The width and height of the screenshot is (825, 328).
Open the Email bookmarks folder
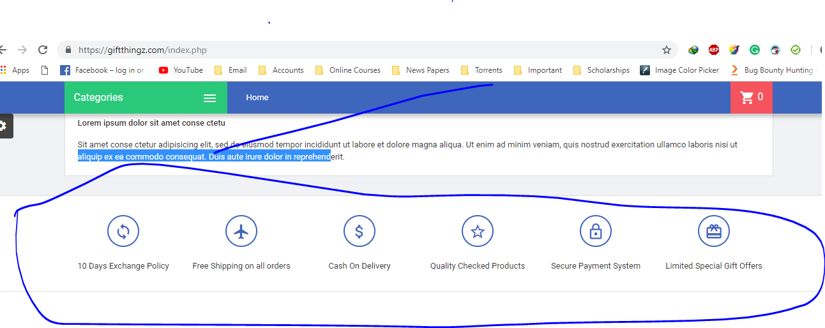point(231,70)
